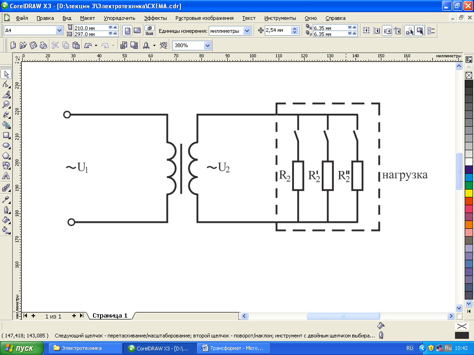Open the Файл menu
Screen dimensions: 474x355
(x=22, y=18)
